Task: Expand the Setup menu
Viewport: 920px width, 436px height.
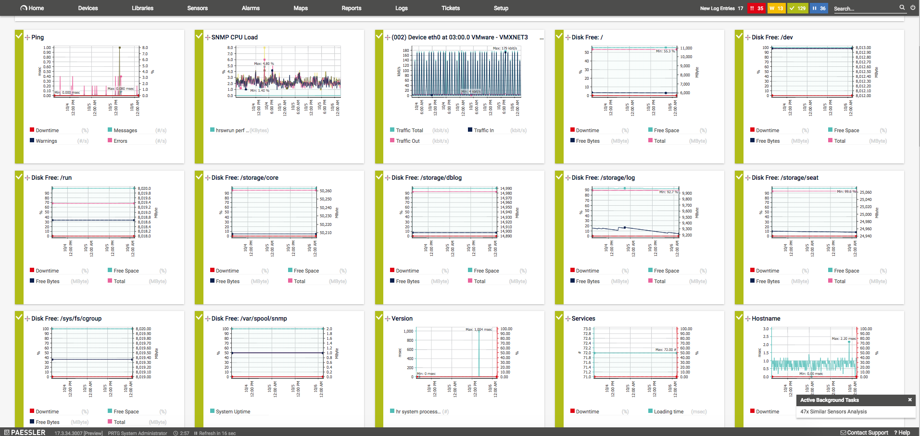Action: (x=501, y=8)
